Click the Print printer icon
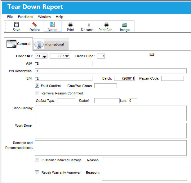Viewport: 191px width, 183px height. [x=70, y=24]
